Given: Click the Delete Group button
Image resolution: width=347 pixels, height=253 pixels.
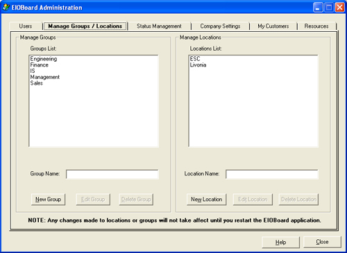Looking at the screenshot, I should [136, 199].
